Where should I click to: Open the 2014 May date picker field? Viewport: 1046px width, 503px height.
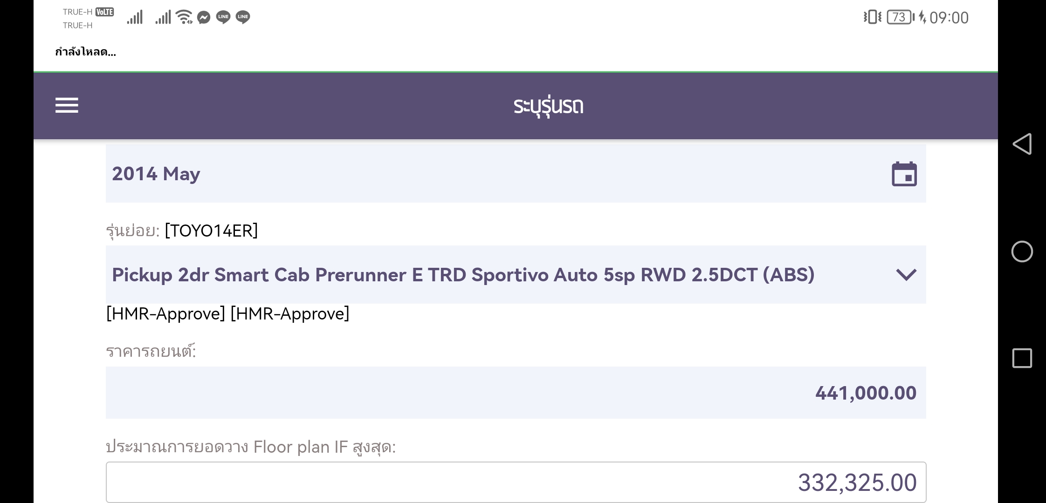(466, 174)
